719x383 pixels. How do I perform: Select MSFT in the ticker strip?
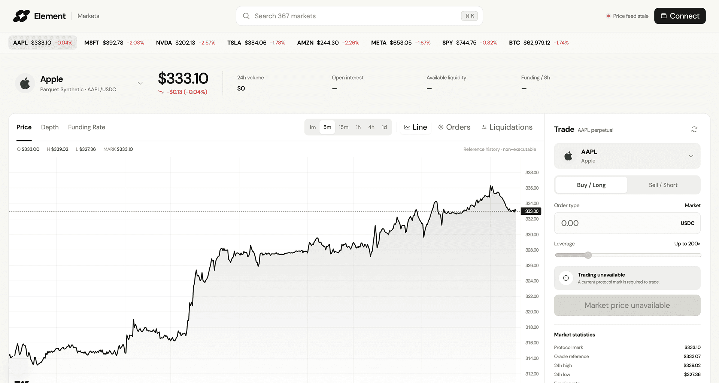(x=114, y=43)
